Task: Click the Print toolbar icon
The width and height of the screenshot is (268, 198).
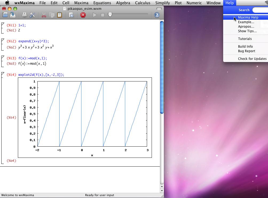Action: (x=25, y=15)
